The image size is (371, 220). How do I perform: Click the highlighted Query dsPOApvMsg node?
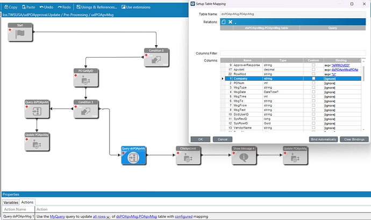coord(134,156)
